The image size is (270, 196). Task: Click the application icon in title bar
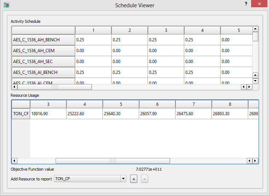[x=7, y=5]
